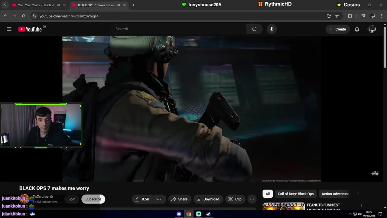
Task: Open more actions ellipsis under video
Action: point(252,199)
